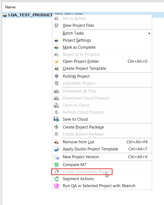Click the Create Project Template icon

pyautogui.click(x=56, y=68)
